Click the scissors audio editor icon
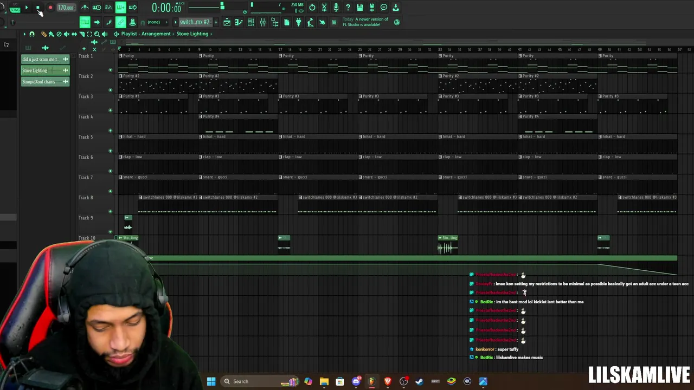694x390 pixels. coord(324,8)
